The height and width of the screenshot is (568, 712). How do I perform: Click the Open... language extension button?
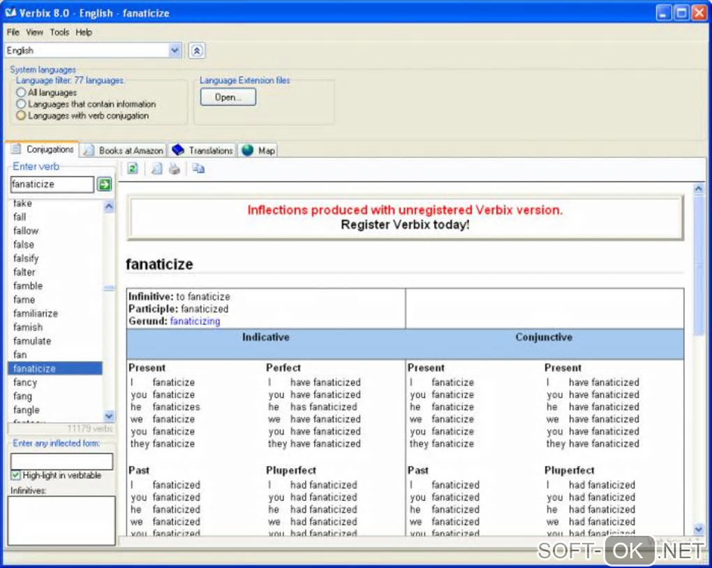point(228,97)
